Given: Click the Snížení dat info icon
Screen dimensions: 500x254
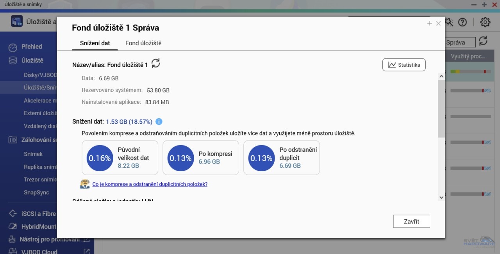Looking at the screenshot, I should point(159,121).
